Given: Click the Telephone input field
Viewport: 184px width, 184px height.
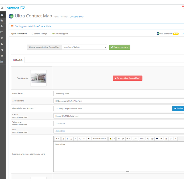Looking at the screenshot, I should 119,124.
